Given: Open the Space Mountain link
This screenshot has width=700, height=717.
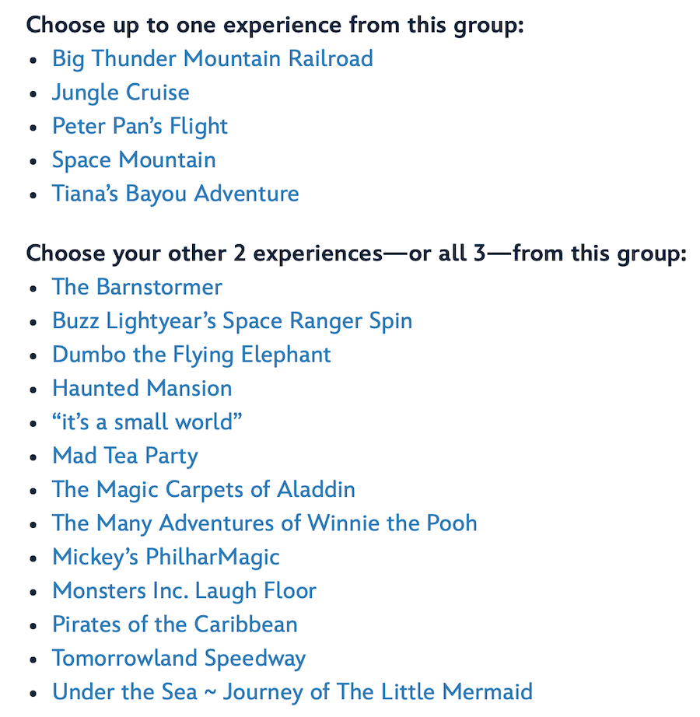Looking at the screenshot, I should point(134,160).
